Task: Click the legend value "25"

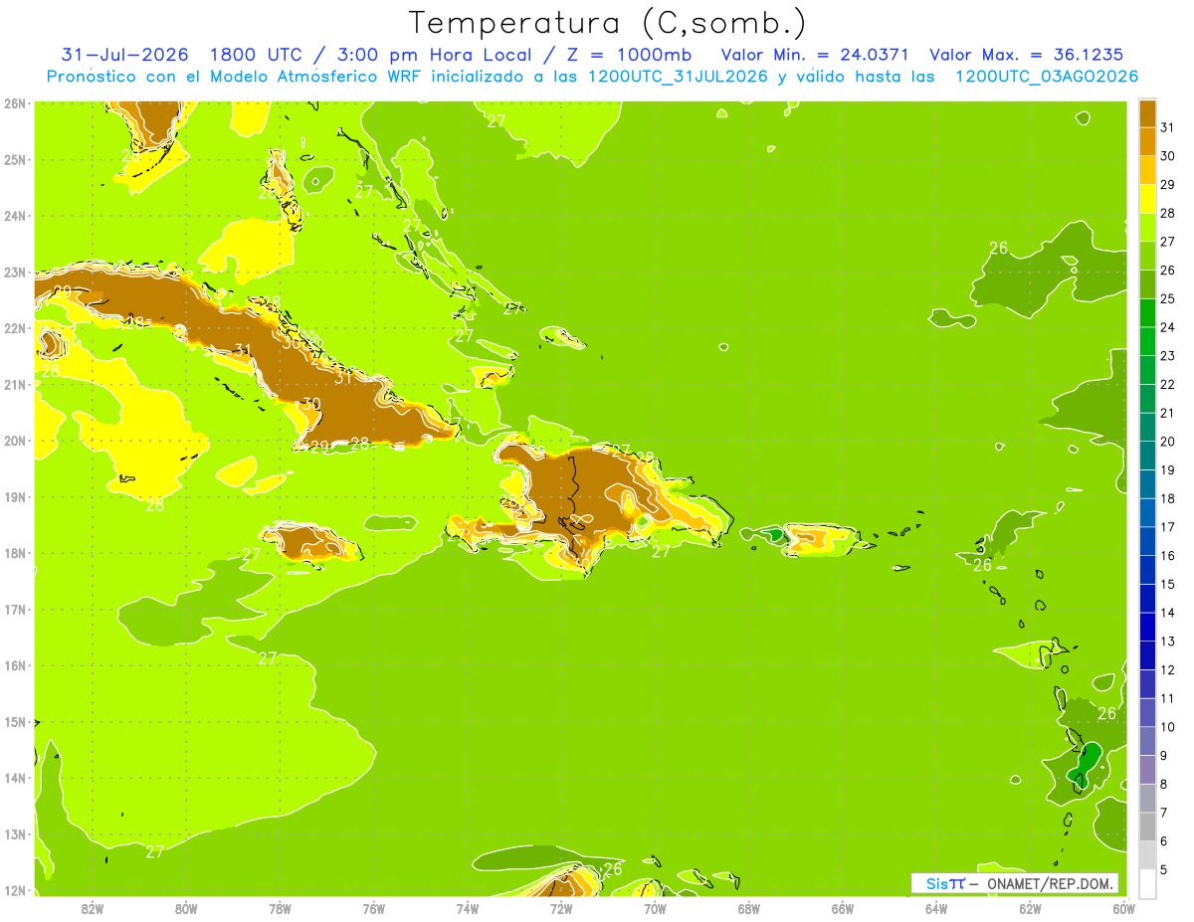Action: tap(1168, 298)
